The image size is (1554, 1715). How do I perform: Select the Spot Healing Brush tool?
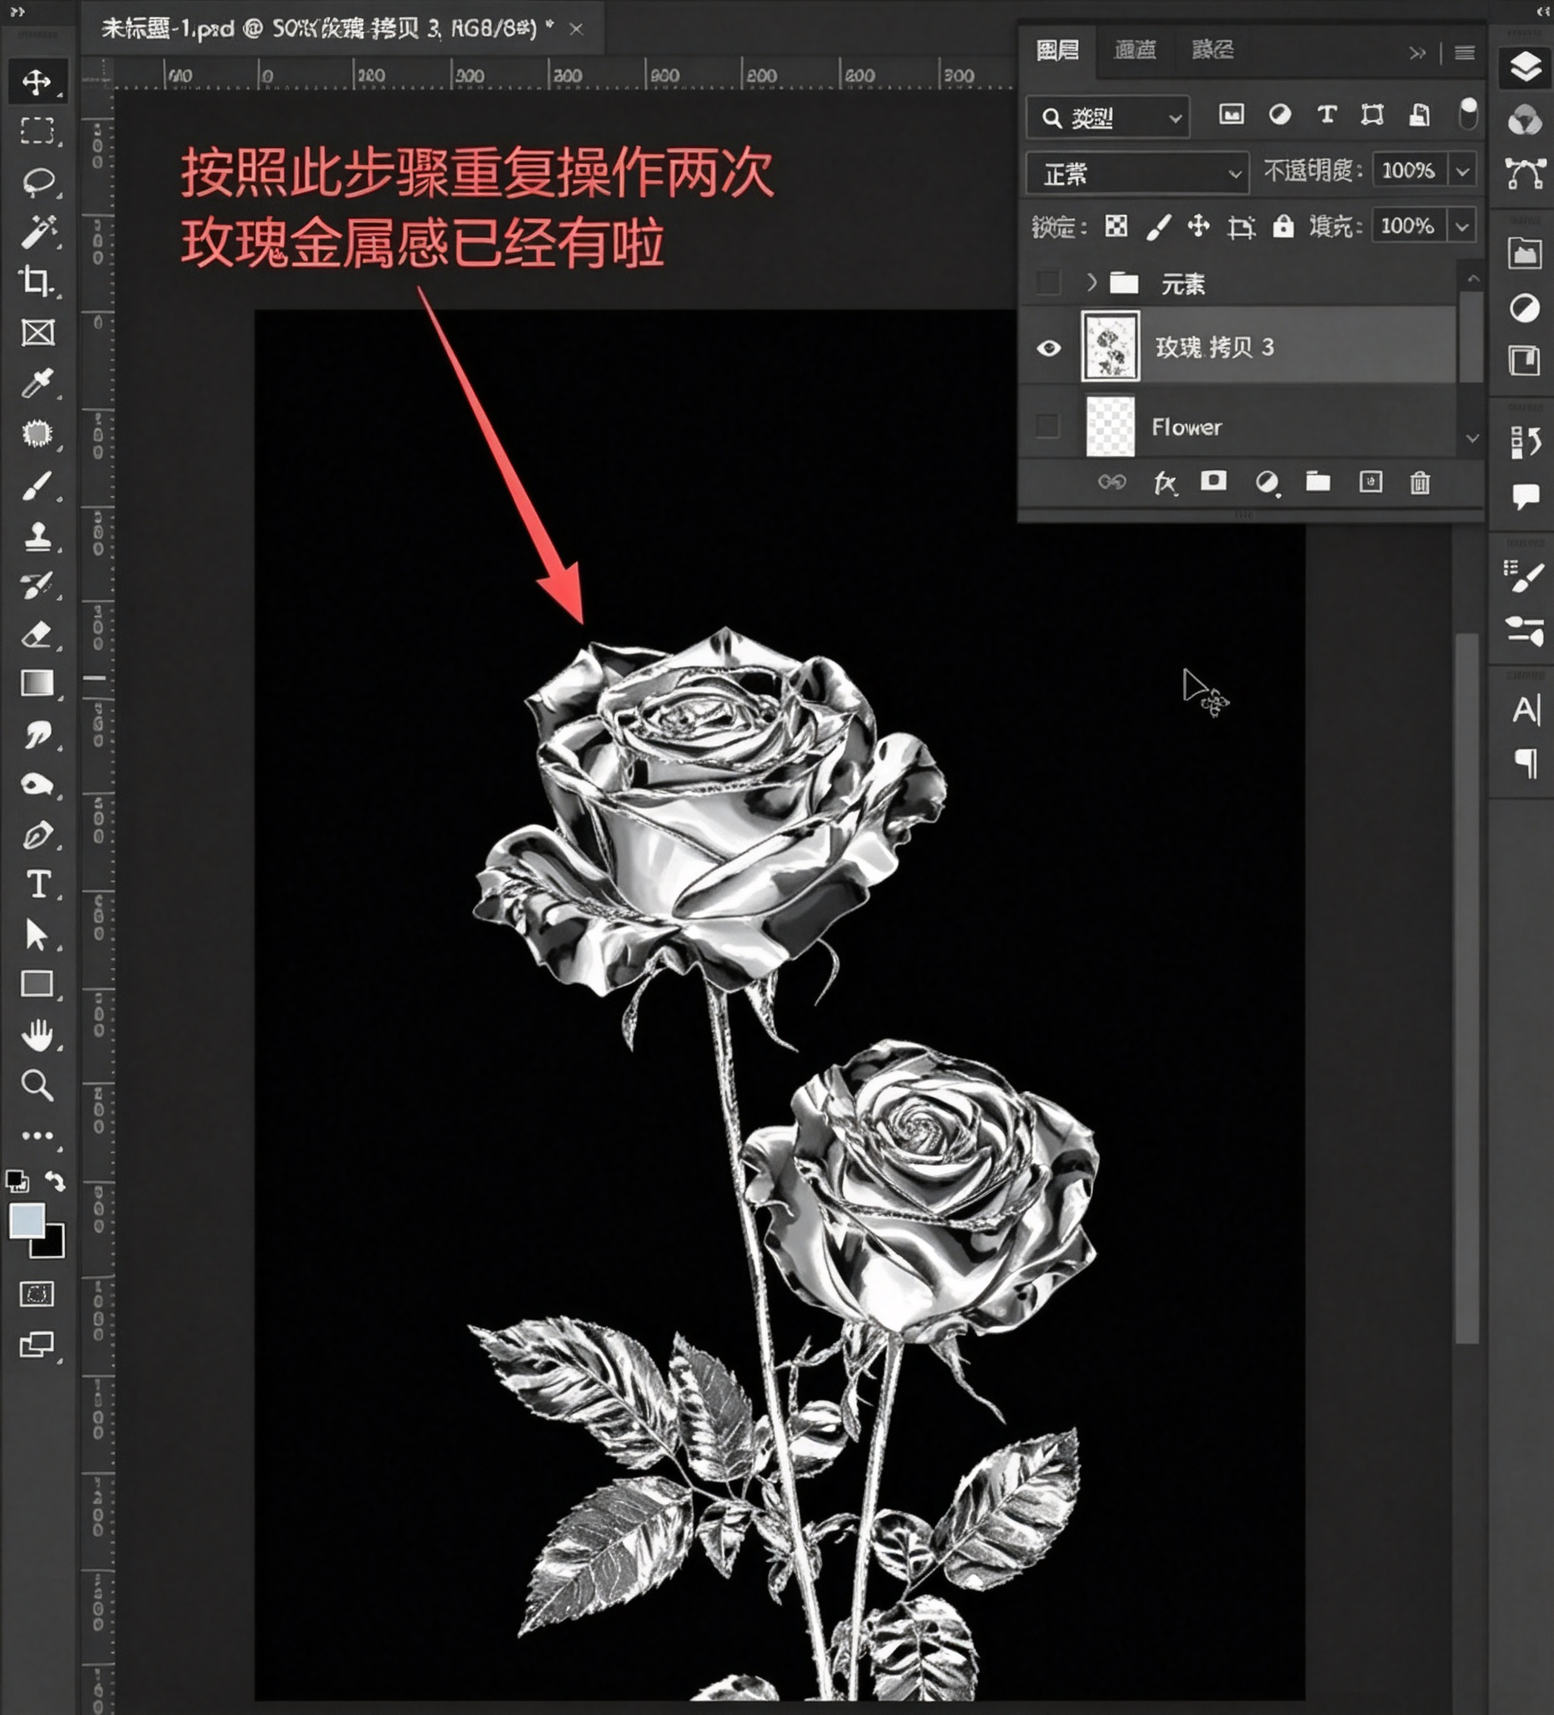pyautogui.click(x=37, y=433)
